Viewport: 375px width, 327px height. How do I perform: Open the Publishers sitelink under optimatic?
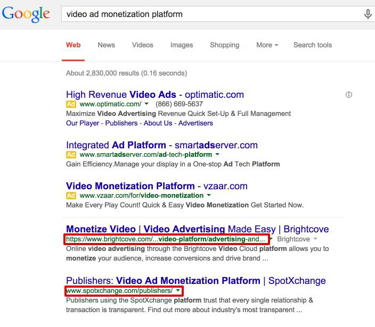[x=121, y=123]
